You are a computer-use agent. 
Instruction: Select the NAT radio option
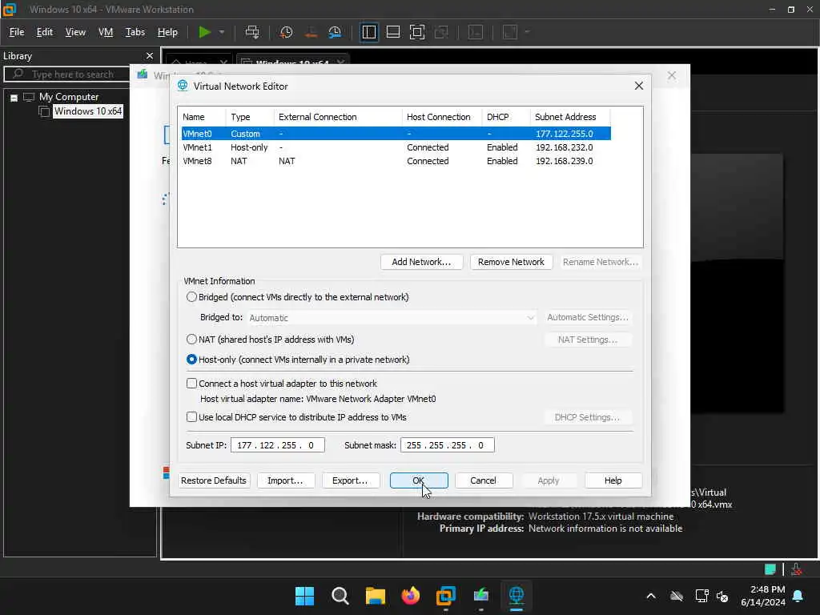click(x=192, y=340)
